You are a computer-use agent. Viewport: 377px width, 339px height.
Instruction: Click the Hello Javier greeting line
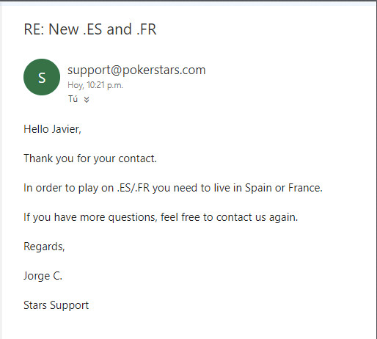point(52,129)
